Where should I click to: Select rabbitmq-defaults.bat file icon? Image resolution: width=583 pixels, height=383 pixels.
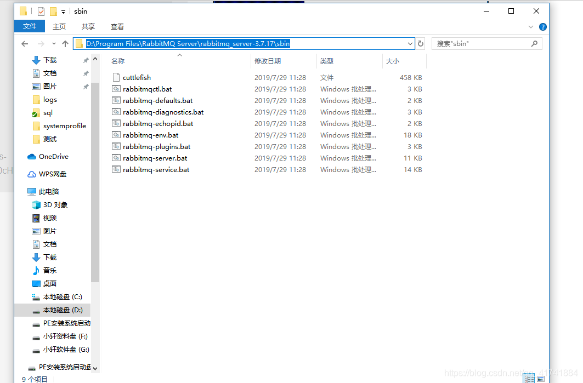pyautogui.click(x=116, y=100)
